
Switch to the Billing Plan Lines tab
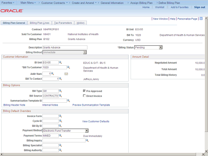[39, 23]
